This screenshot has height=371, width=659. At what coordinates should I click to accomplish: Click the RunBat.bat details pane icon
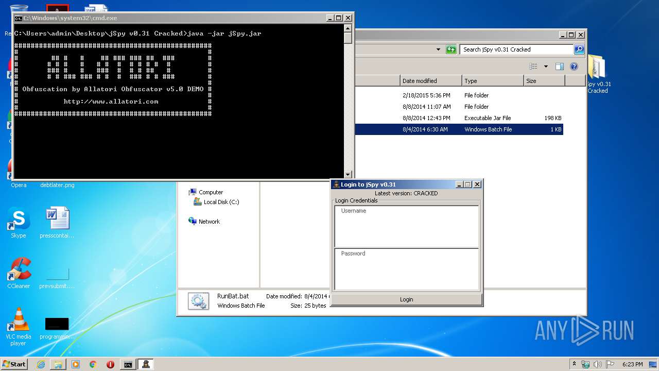pos(198,301)
